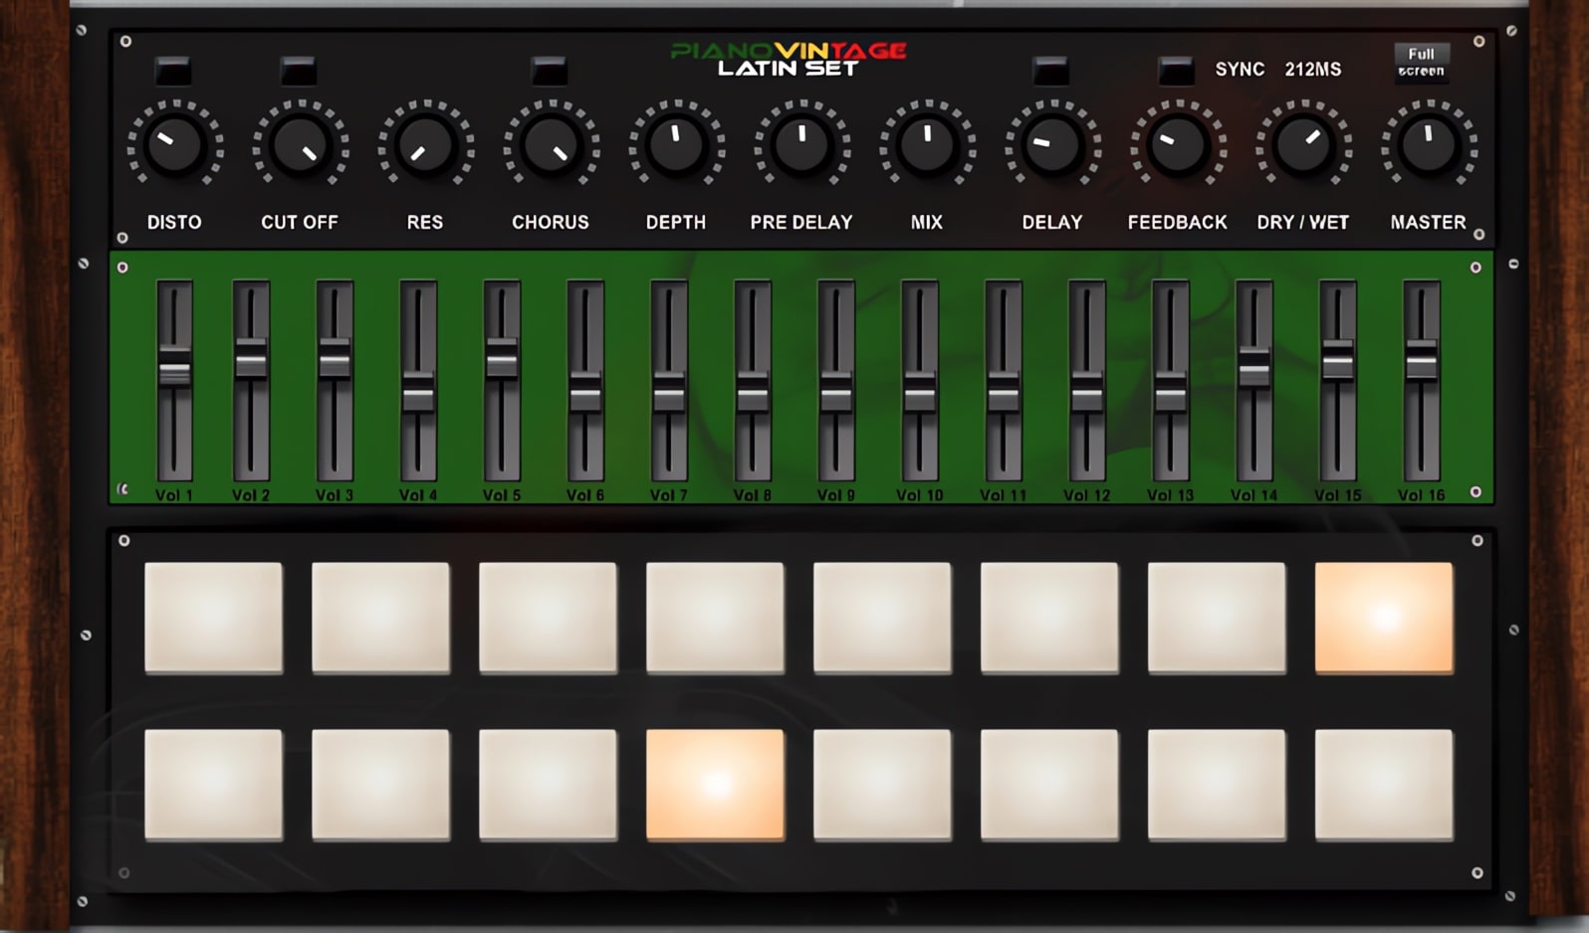
Task: Tap the third pad in the top row
Action: coord(549,618)
